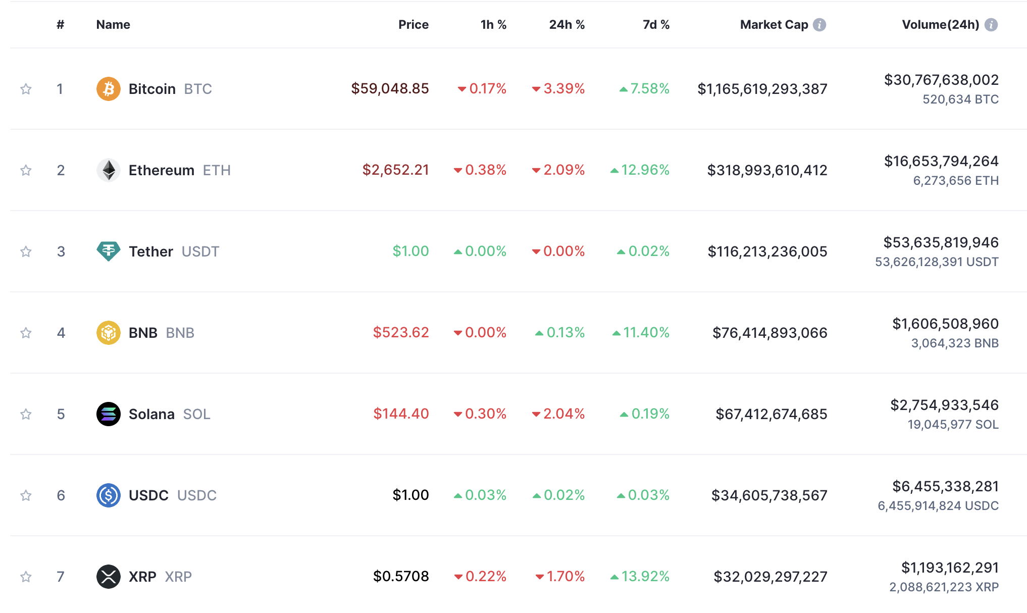
Task: Sort by the Name column header
Action: click(113, 25)
